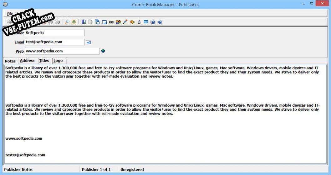Viewport: 331px width, 175px height.
Task: Click the Web field label
Action: 20,51
